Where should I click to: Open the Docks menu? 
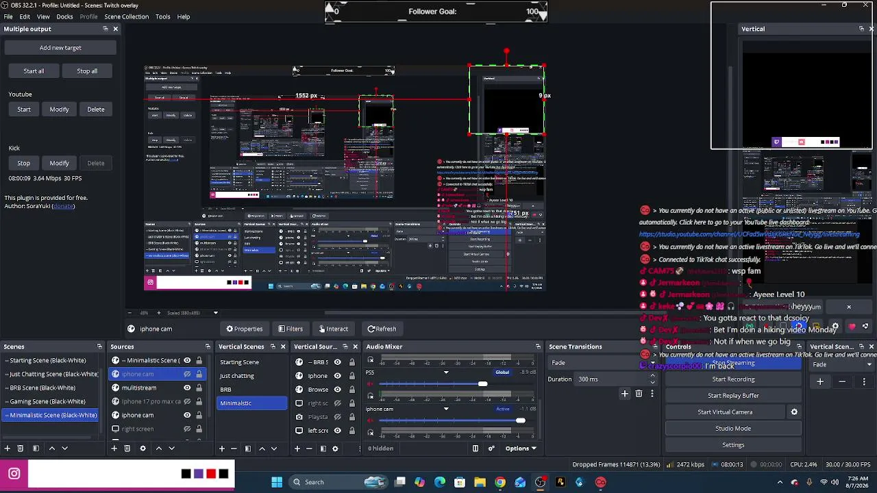point(64,16)
